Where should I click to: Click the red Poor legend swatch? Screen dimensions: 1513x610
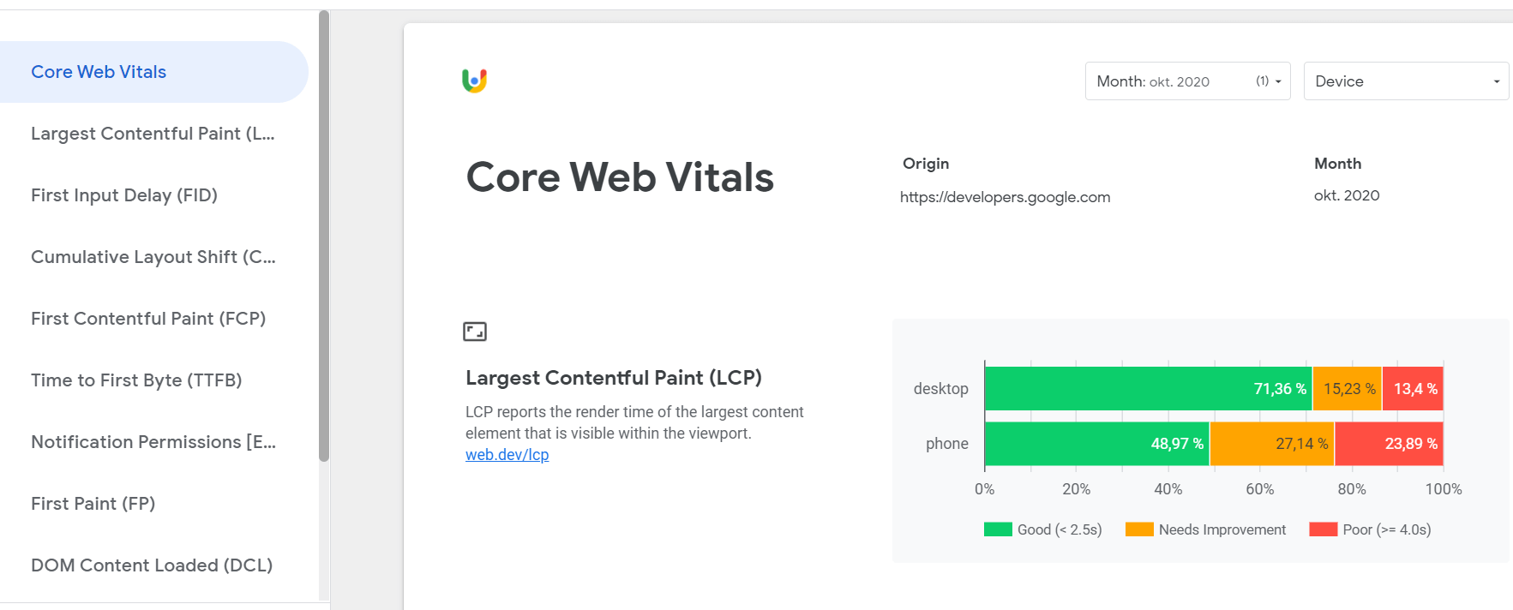tap(1324, 529)
